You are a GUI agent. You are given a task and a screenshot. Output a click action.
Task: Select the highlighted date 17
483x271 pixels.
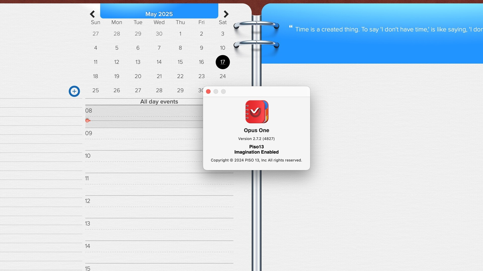[x=222, y=62]
